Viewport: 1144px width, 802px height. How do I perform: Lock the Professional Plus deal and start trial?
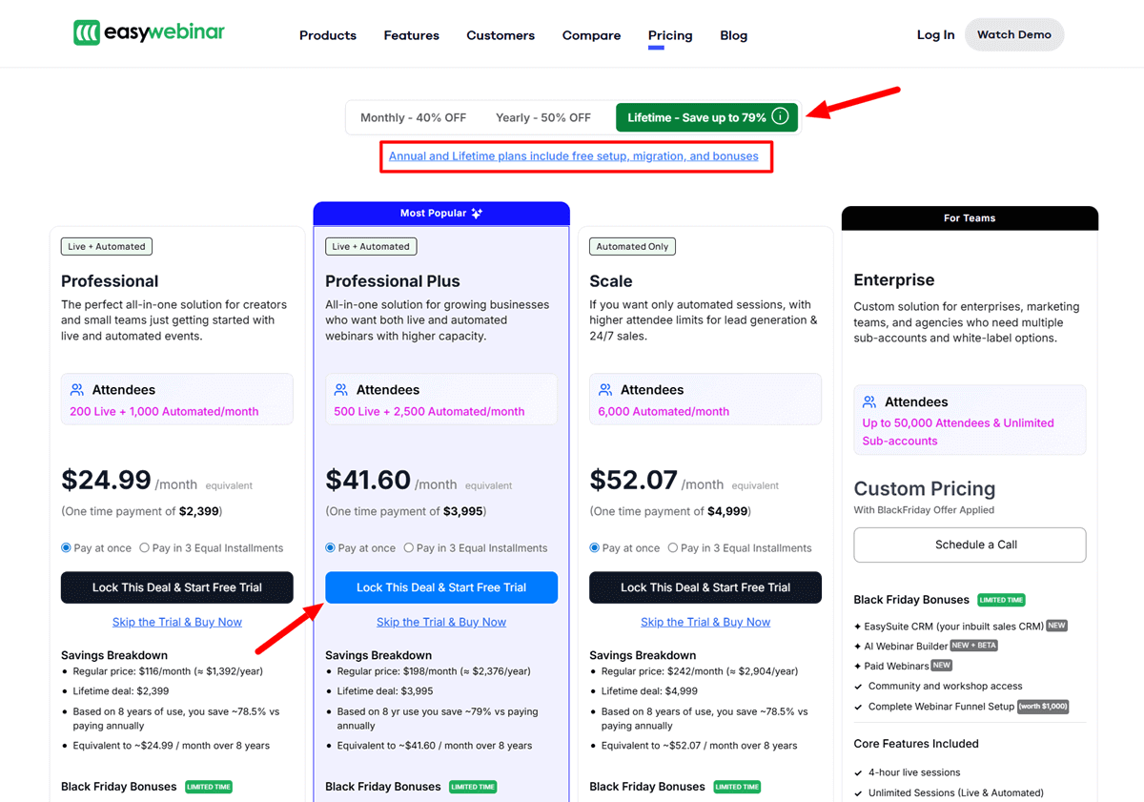440,587
